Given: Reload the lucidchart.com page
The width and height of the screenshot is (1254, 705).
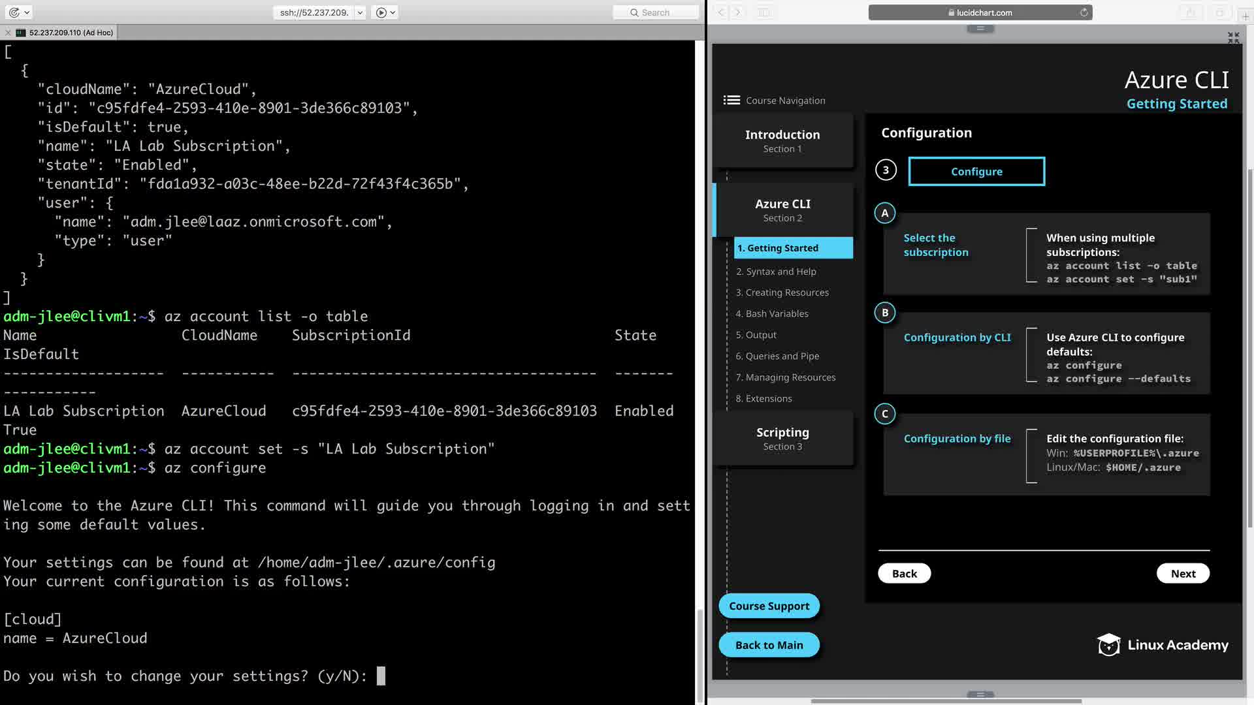Looking at the screenshot, I should (1084, 12).
